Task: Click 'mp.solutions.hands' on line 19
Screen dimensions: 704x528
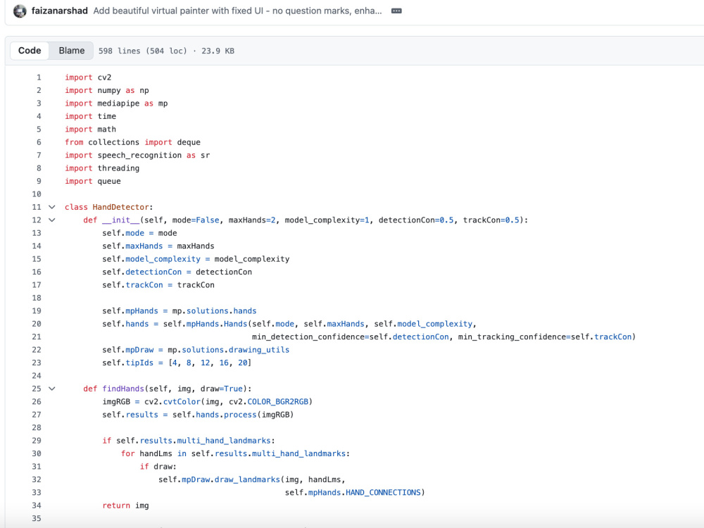Action: [x=215, y=310]
